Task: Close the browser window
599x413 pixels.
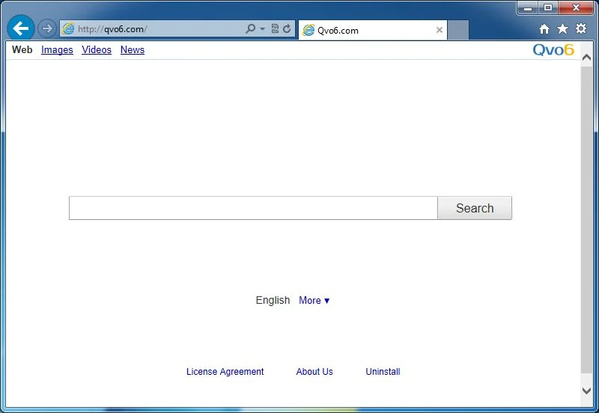Action: coord(576,7)
